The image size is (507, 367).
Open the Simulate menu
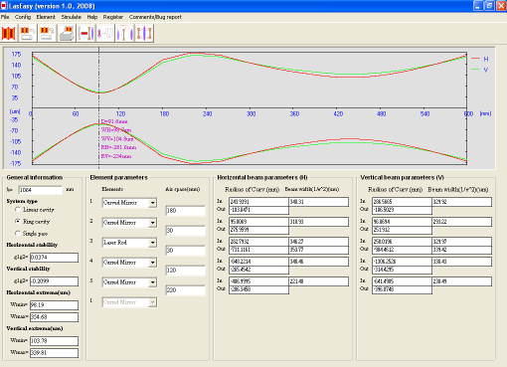pos(71,17)
